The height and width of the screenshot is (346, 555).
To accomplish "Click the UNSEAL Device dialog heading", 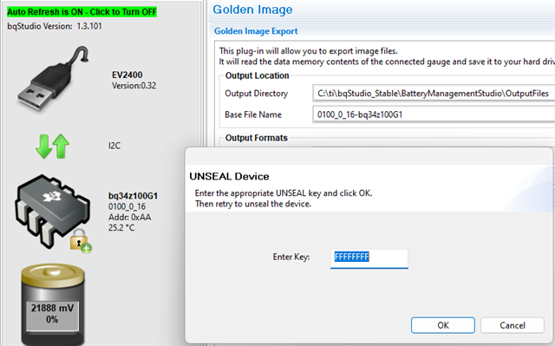I will (229, 176).
